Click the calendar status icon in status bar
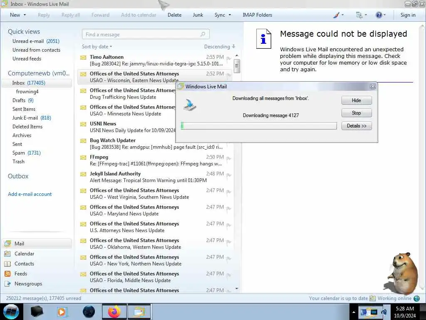The width and height of the screenshot is (426, 320). coord(372,298)
